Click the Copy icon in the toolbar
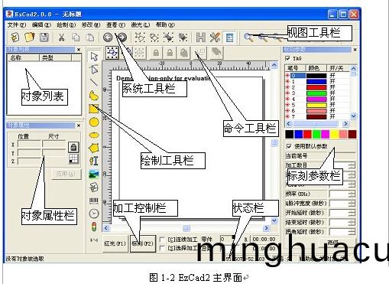The height and width of the screenshot is (284, 389). coord(76,38)
